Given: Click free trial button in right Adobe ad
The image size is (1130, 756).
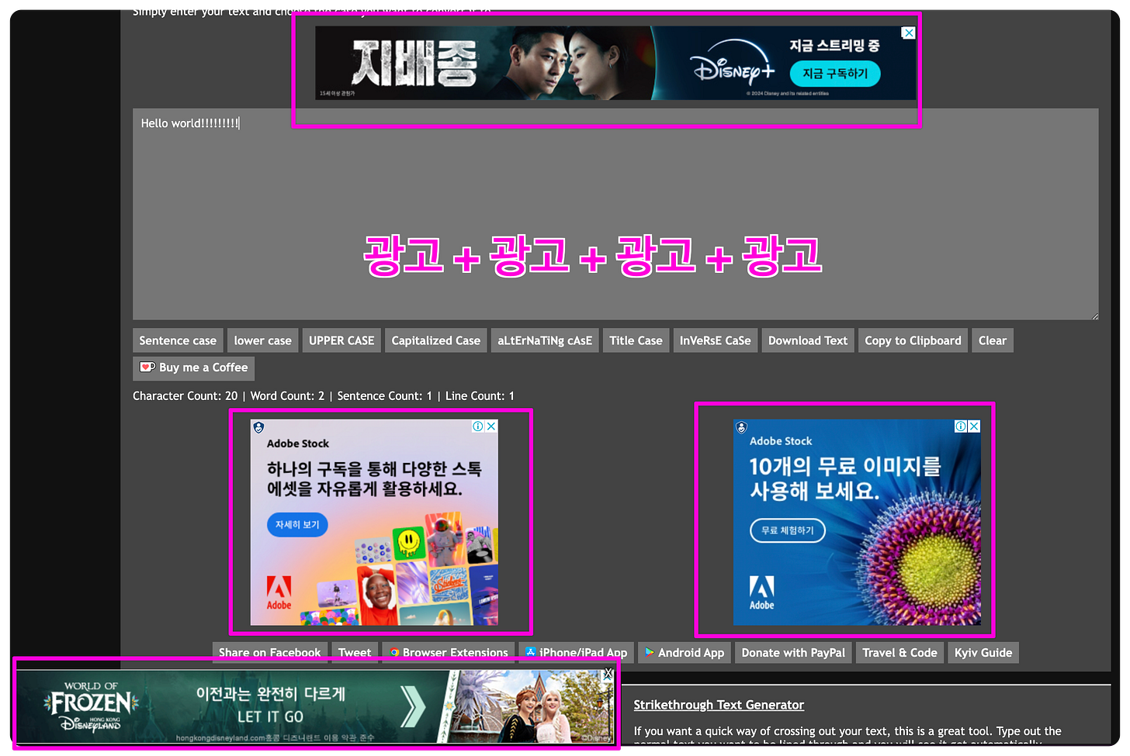Looking at the screenshot, I should [788, 530].
